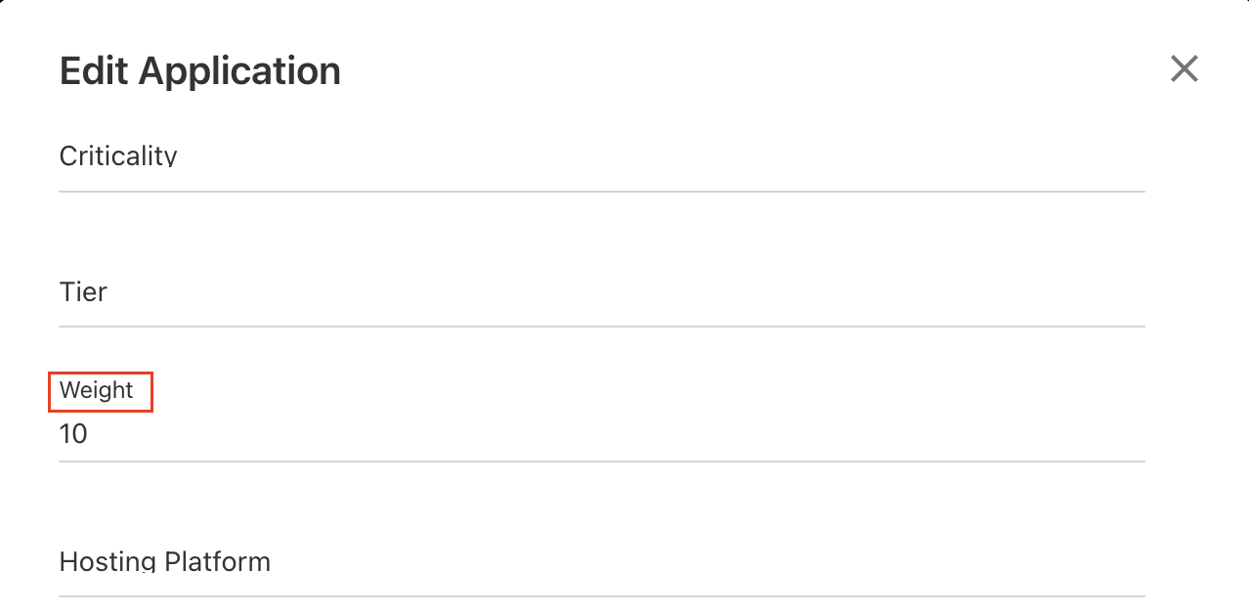Viewport: 1249px width, 614px height.
Task: Select the Criticality label text
Action: tap(118, 155)
